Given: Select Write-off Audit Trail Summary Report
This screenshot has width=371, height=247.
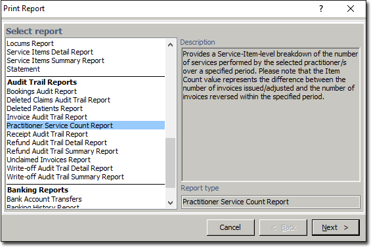Looking at the screenshot, I should pos(65,177).
